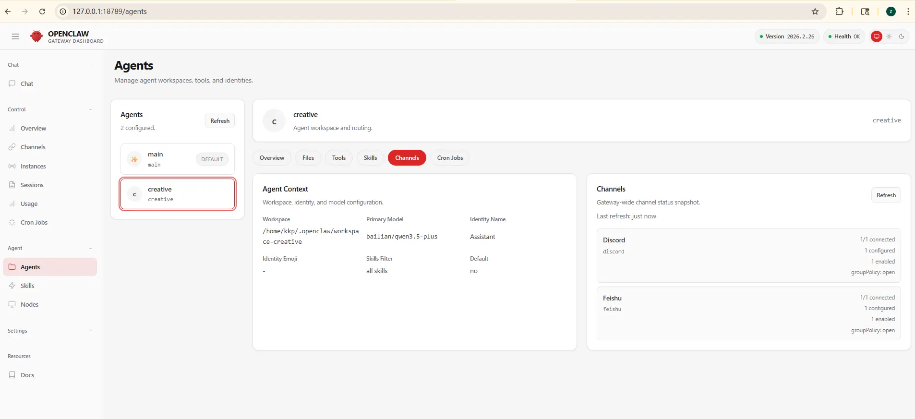Switch to the Files tab
Image resolution: width=915 pixels, height=419 pixels.
pos(308,158)
